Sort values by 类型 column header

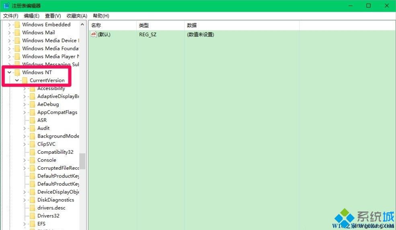160,25
